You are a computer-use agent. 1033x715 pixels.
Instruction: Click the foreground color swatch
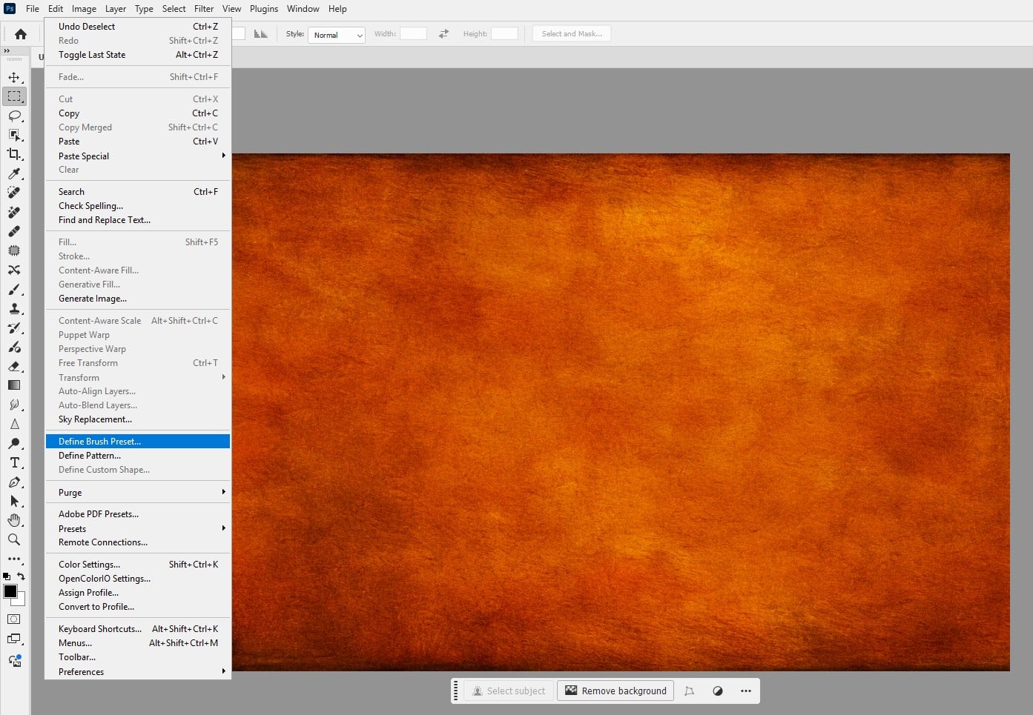(x=10, y=592)
